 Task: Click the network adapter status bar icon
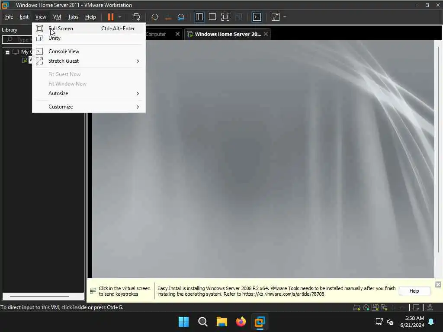click(384, 307)
